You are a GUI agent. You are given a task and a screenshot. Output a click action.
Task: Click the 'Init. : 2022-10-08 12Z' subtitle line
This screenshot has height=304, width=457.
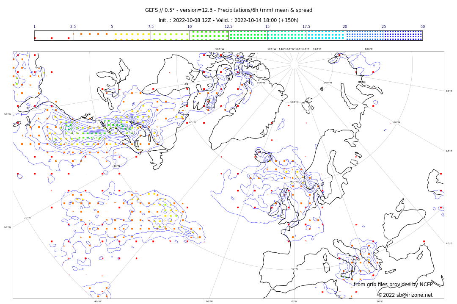(228, 20)
